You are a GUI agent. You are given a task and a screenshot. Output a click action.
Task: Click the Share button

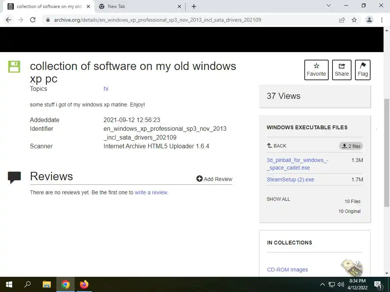[342, 70]
